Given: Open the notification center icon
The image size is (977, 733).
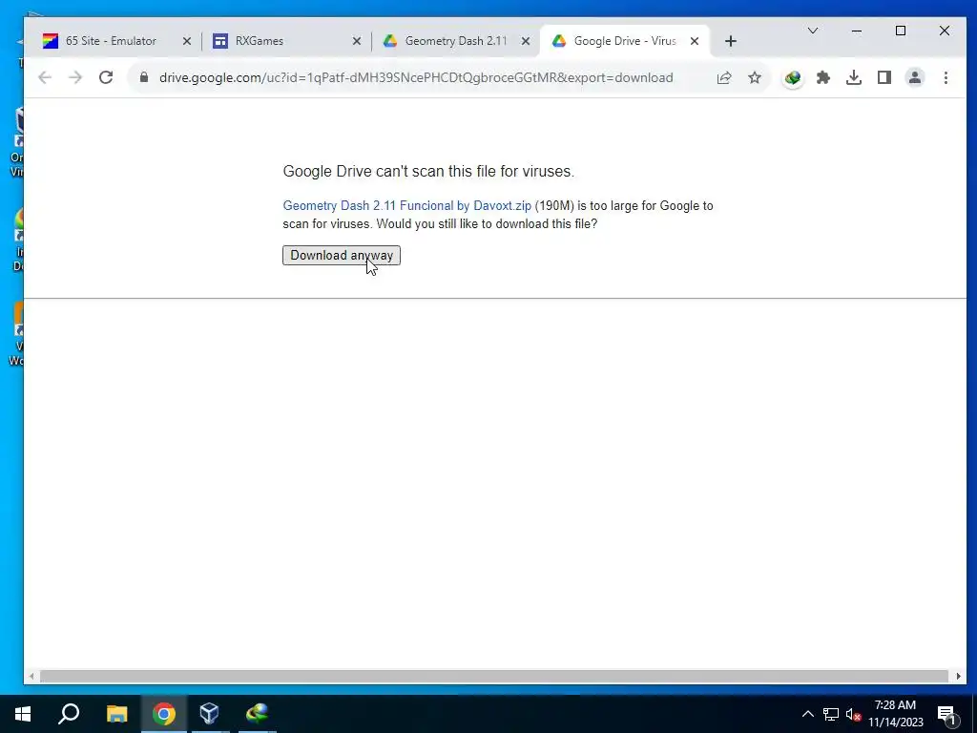Looking at the screenshot, I should 947,715.
